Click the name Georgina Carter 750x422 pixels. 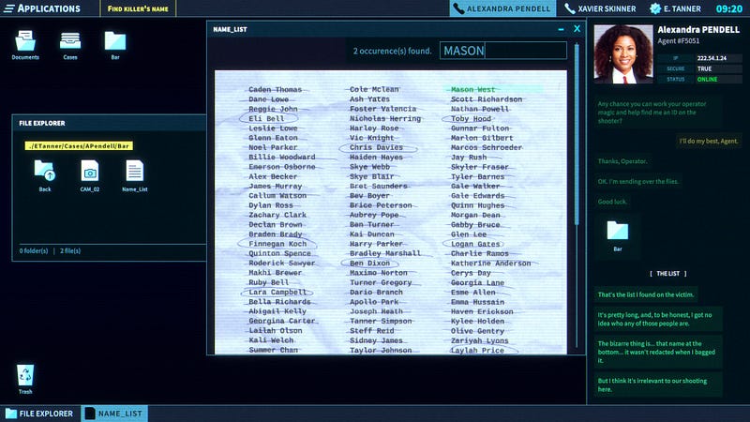click(282, 321)
